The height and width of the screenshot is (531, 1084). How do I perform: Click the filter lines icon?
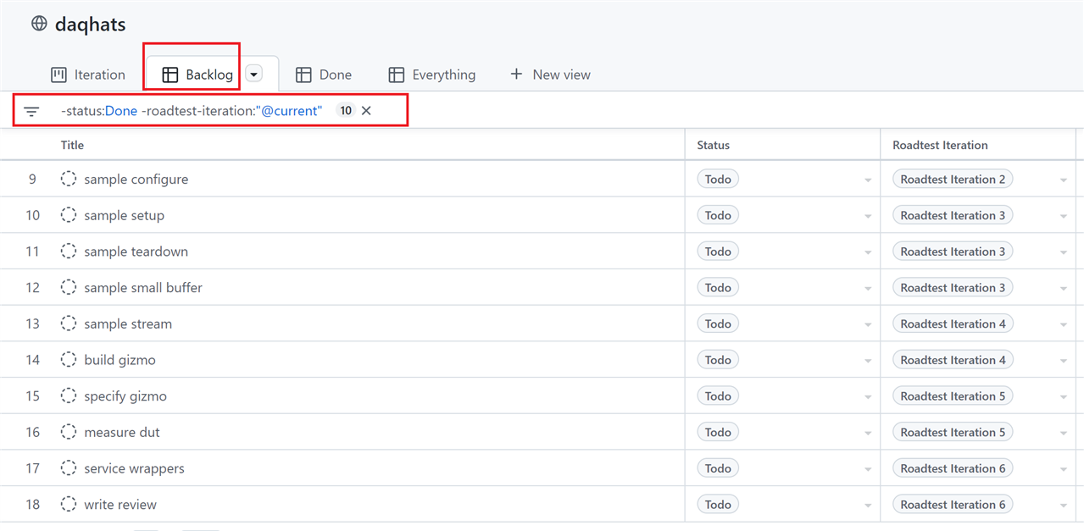(32, 111)
